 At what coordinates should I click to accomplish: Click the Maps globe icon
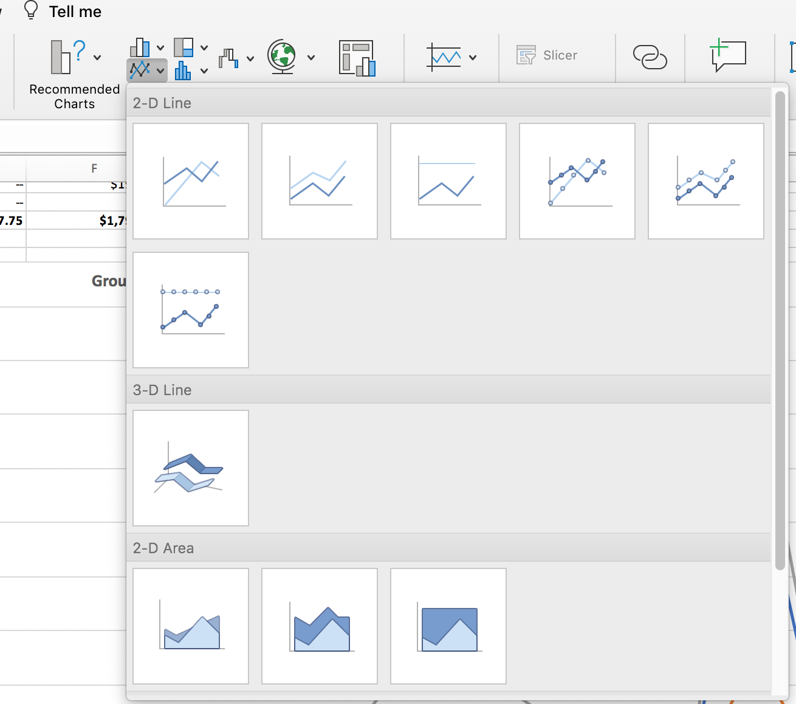click(282, 57)
